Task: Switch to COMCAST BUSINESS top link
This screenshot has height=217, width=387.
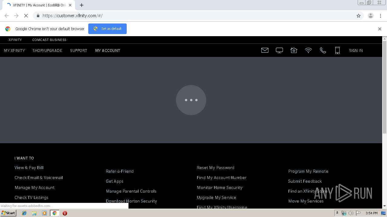Action: [x=49, y=40]
